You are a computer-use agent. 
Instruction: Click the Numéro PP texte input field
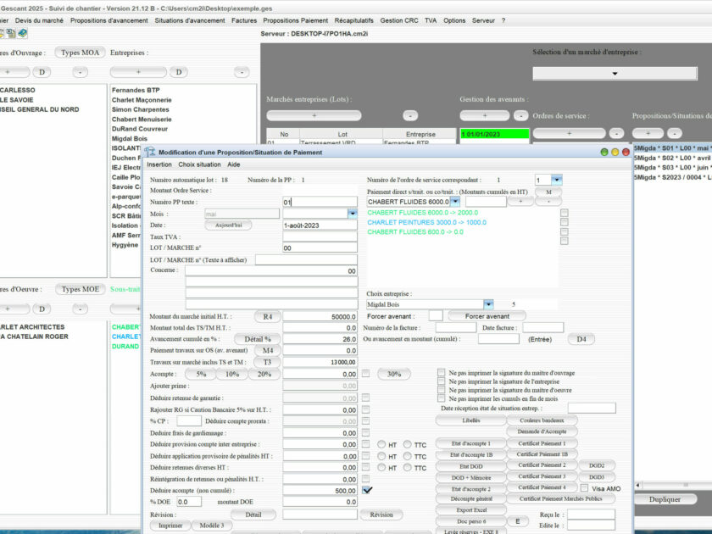pos(320,202)
